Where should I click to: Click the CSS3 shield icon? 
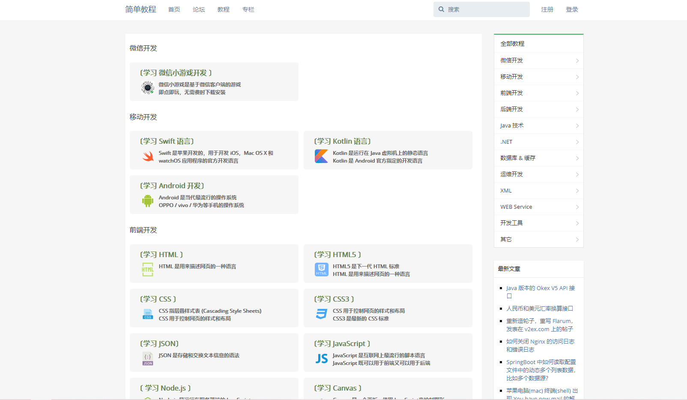[x=322, y=314]
